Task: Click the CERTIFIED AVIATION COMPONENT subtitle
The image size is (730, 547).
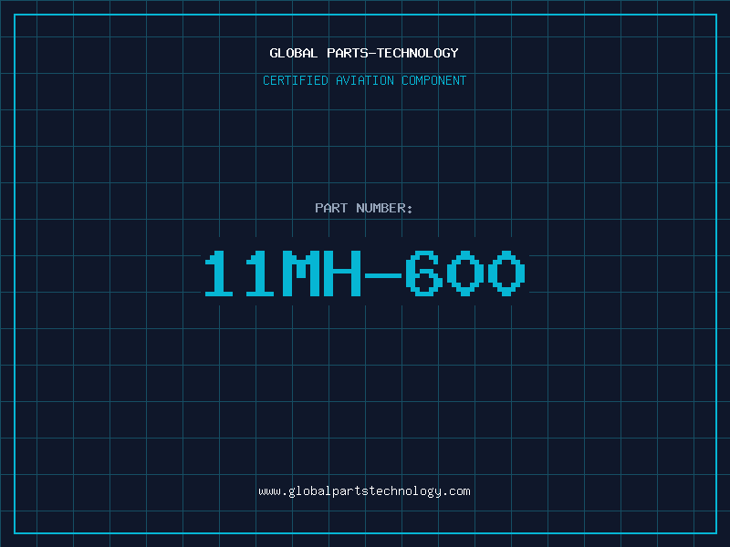Action: [x=364, y=80]
